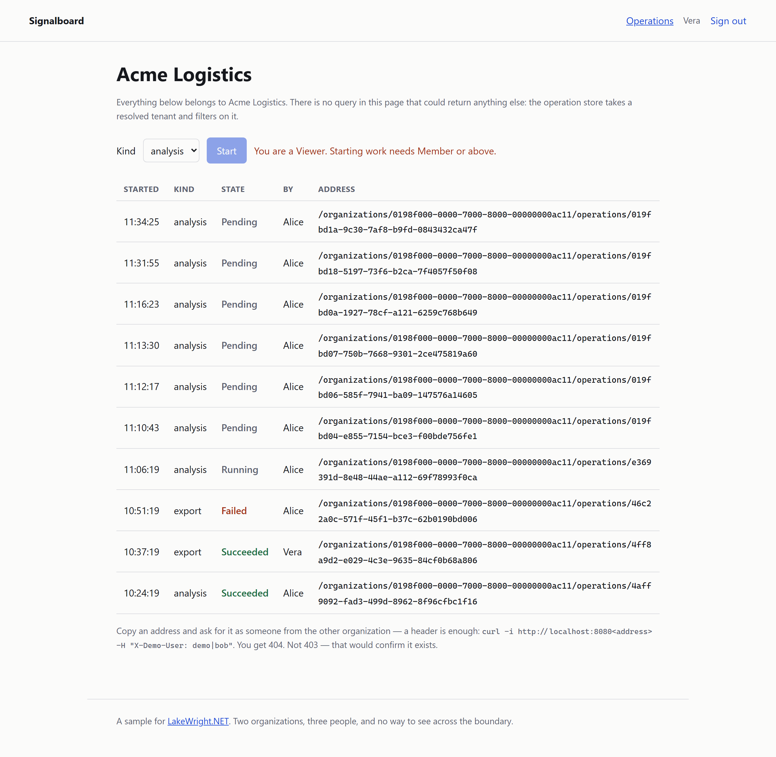The width and height of the screenshot is (776, 757).
Task: Select the 10:37:19 start time cell
Action: click(141, 552)
